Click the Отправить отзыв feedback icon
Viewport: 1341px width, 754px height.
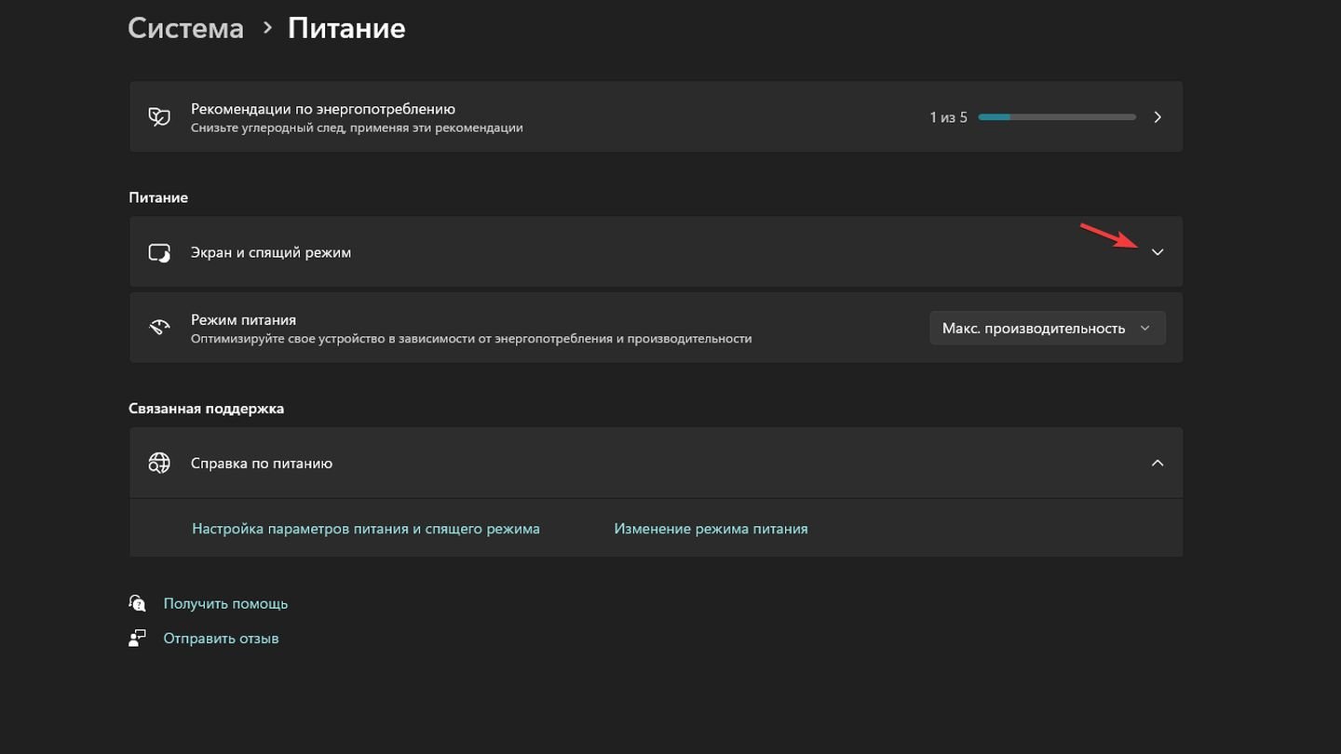coord(138,638)
